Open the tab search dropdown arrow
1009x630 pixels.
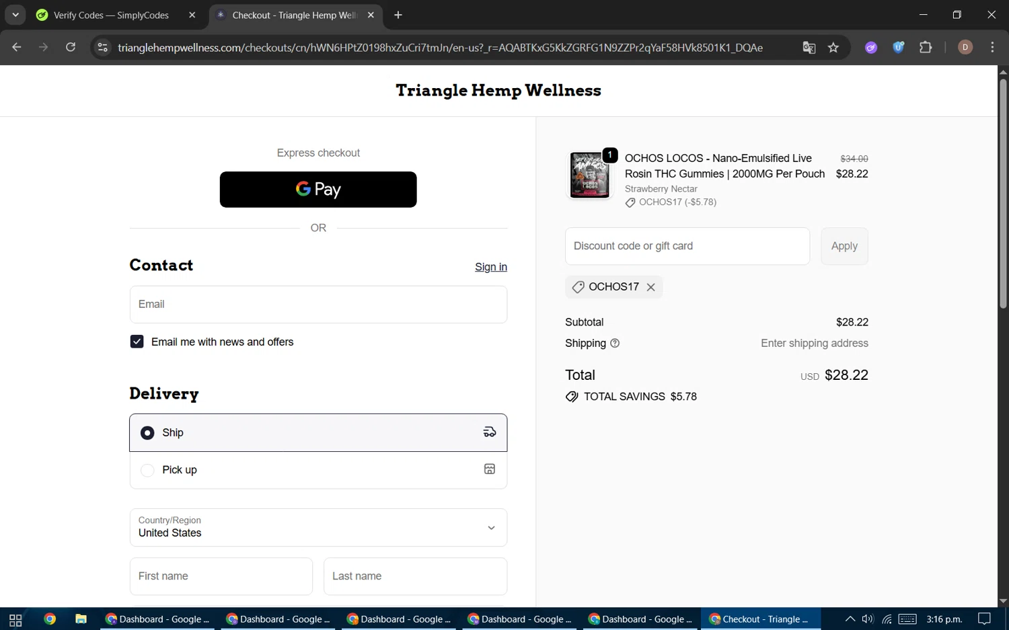(15, 15)
